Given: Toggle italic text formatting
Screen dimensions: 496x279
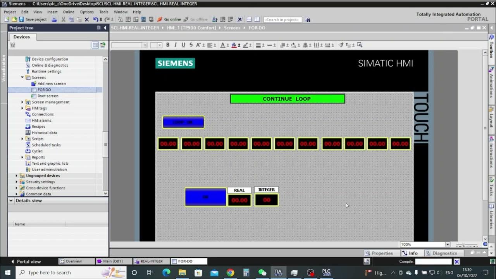Looking at the screenshot, I should coord(176,45).
